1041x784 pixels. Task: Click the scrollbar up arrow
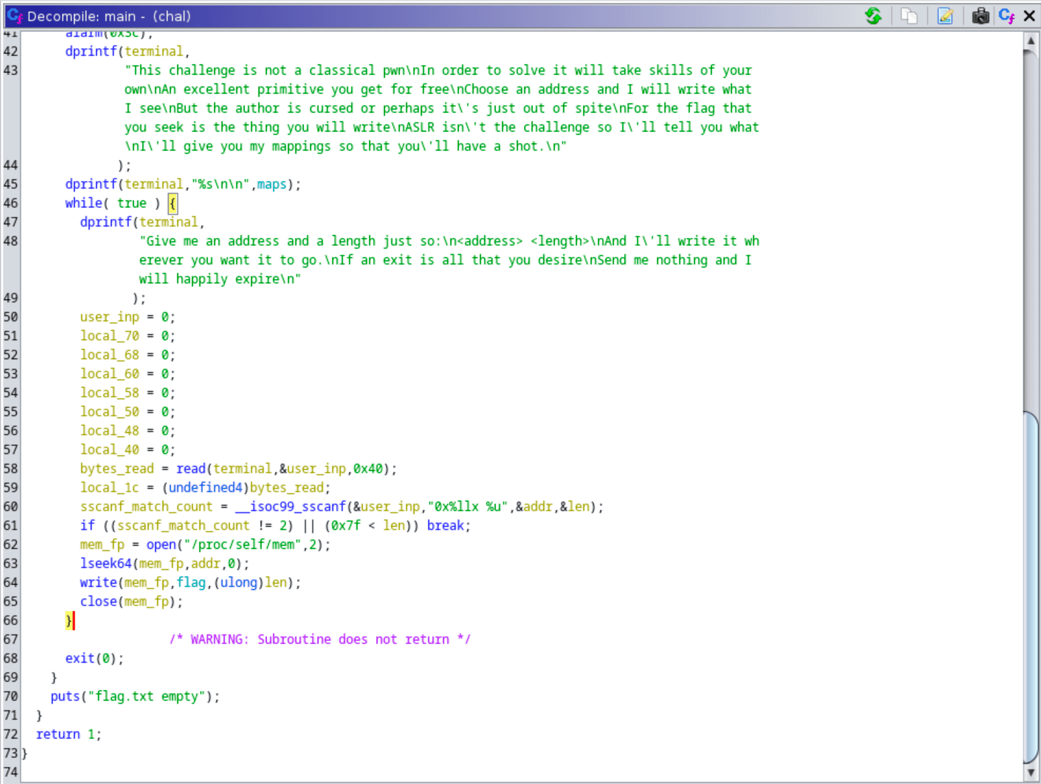click(1031, 41)
